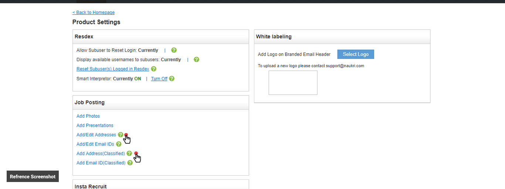Image resolution: width=505 pixels, height=189 pixels.
Task: Click red dot marker beside Add Address(Classified)
Action: point(136,153)
